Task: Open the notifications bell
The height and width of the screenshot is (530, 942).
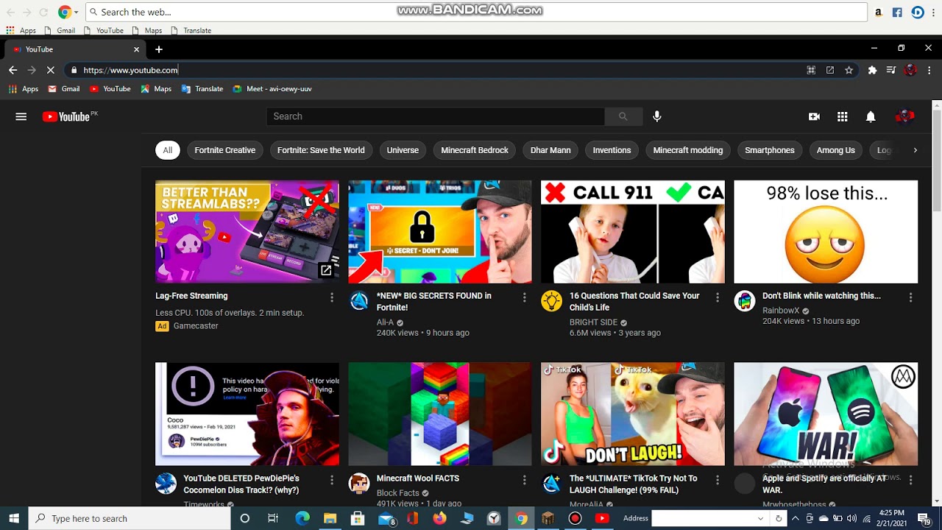Action: pyautogui.click(x=871, y=116)
